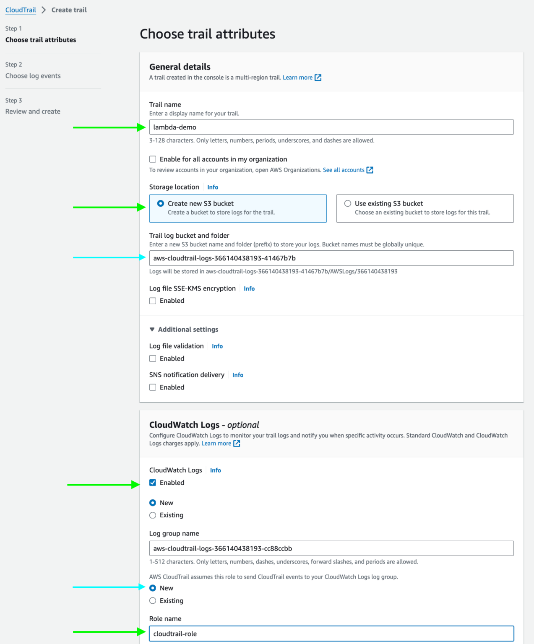Enable for all accounts in my organization

click(153, 159)
